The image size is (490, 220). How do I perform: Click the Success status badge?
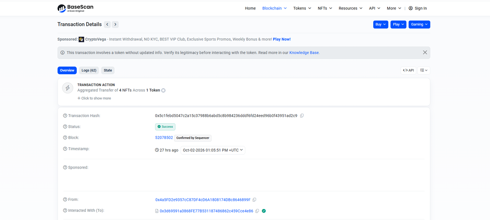(165, 127)
